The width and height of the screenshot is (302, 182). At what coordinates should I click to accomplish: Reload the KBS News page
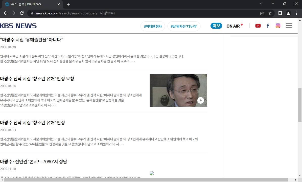click(22, 13)
